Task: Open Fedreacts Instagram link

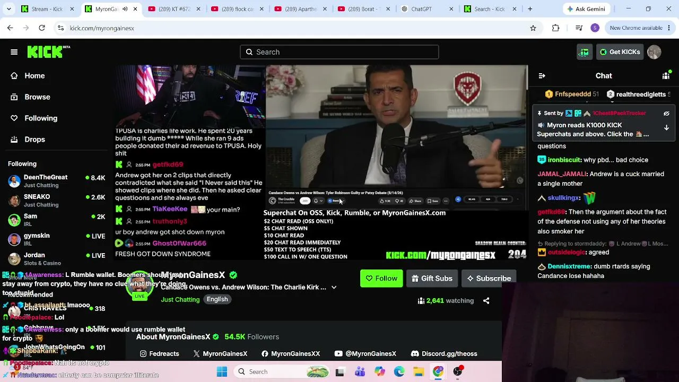Action: point(159,354)
